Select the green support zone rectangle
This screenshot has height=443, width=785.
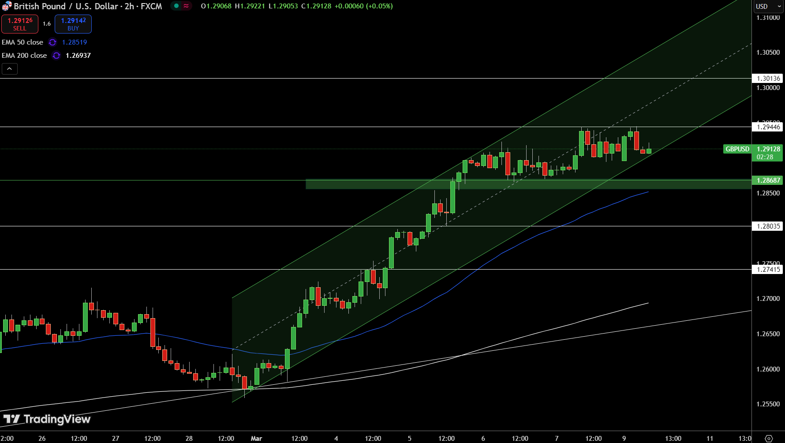pos(528,184)
